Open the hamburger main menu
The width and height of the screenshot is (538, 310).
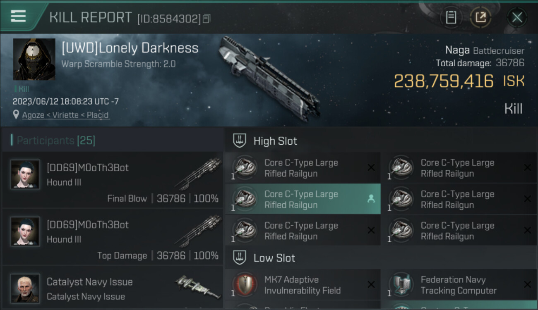point(18,16)
